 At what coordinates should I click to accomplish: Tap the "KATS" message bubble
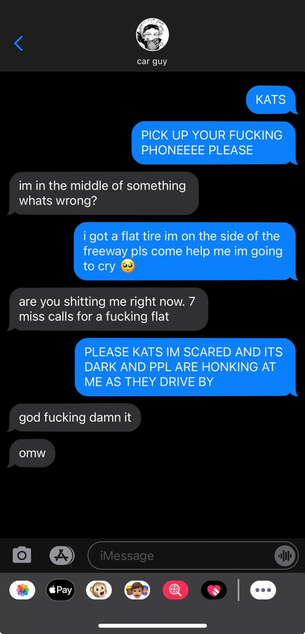click(271, 100)
